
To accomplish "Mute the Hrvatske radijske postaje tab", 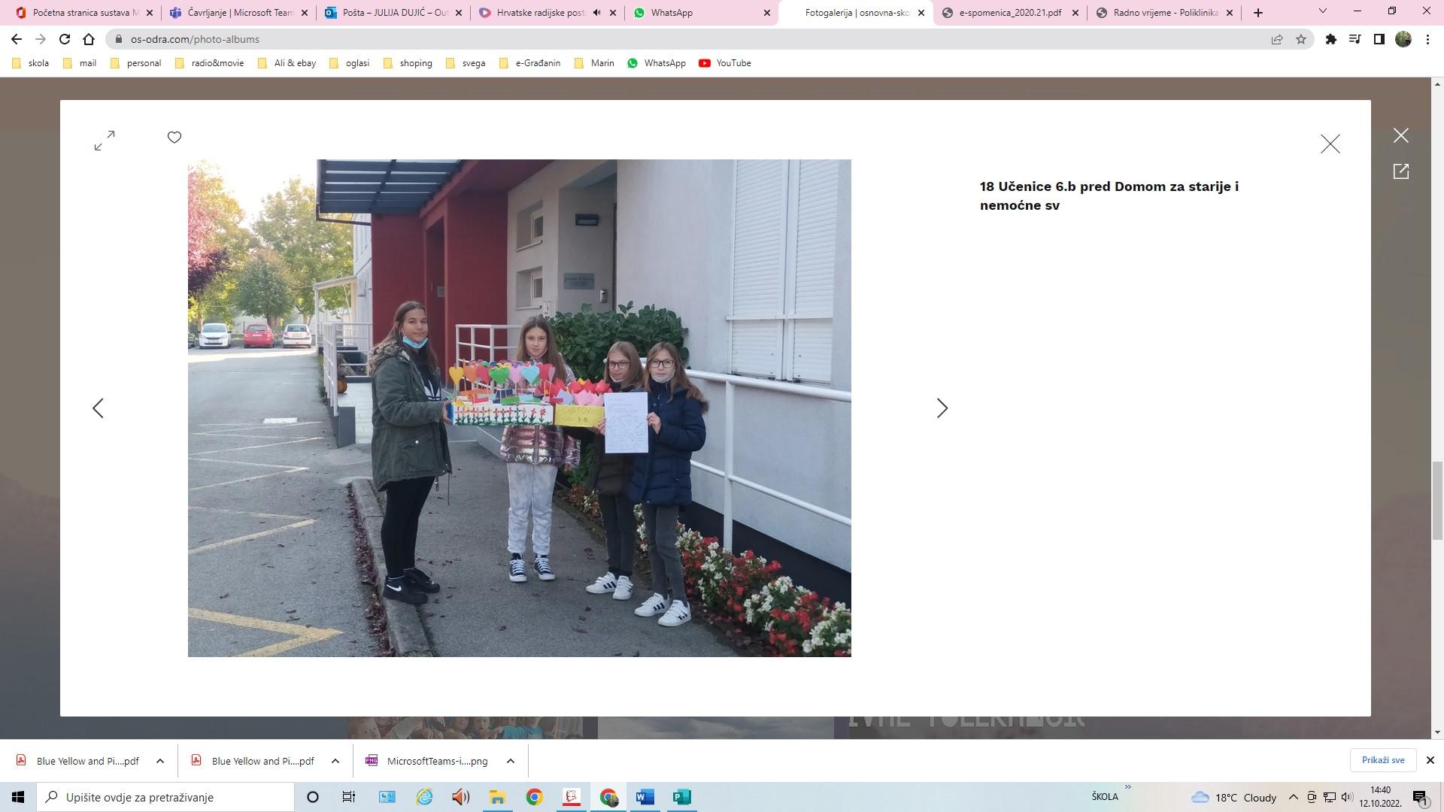I will coord(596,13).
